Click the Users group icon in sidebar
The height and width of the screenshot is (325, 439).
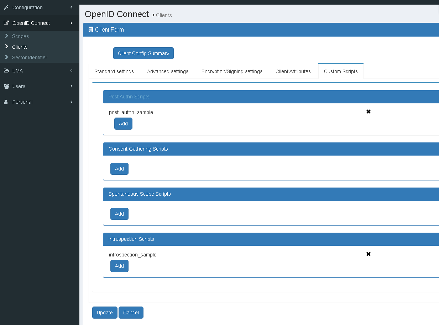click(6, 86)
